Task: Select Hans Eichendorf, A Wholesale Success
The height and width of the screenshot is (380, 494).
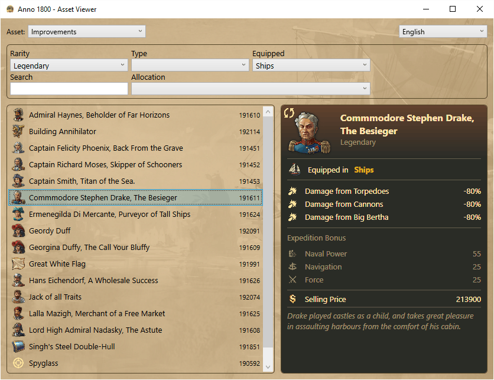Action: [135, 280]
